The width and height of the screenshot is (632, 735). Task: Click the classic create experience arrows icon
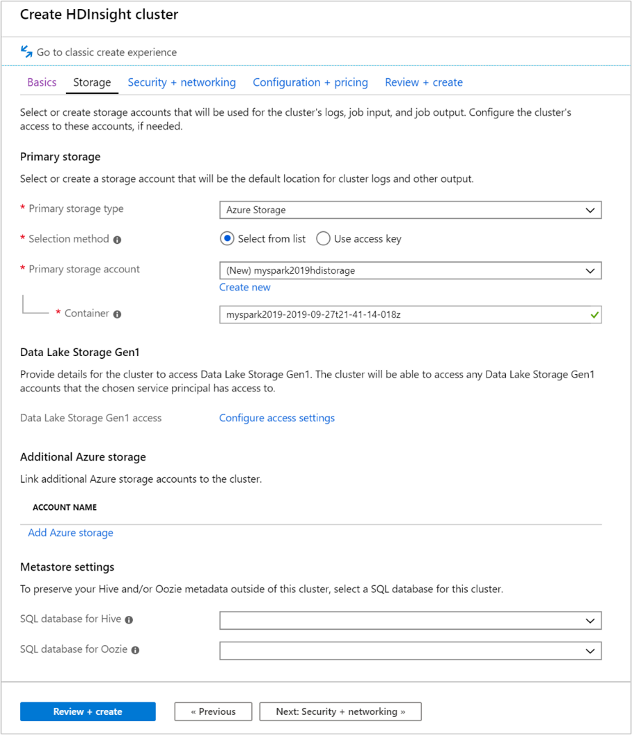pyautogui.click(x=26, y=52)
